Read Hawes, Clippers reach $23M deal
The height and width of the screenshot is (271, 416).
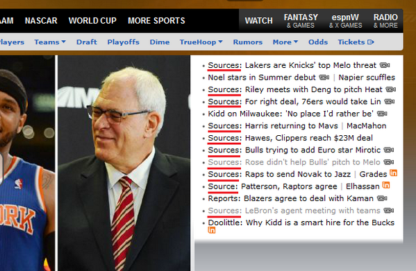click(290, 138)
